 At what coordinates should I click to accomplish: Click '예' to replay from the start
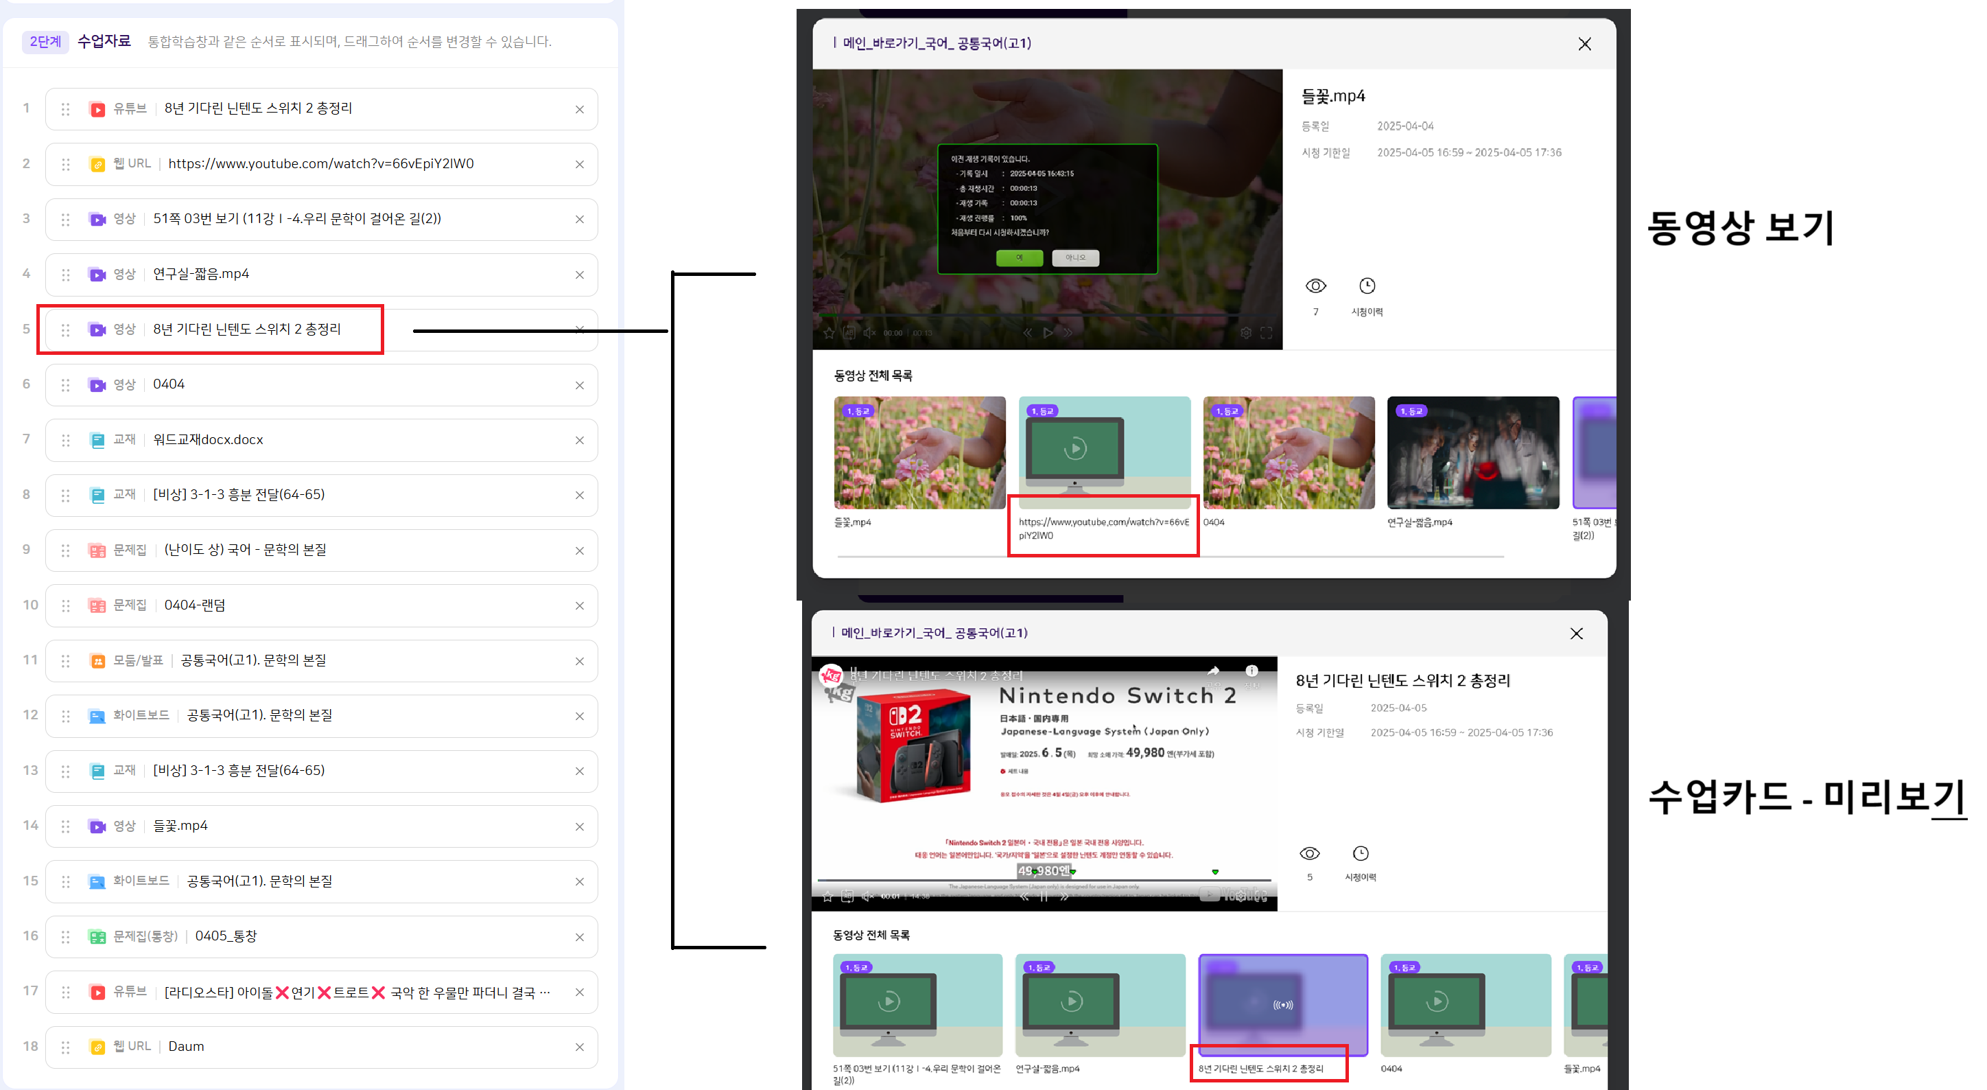pyautogui.click(x=1019, y=257)
